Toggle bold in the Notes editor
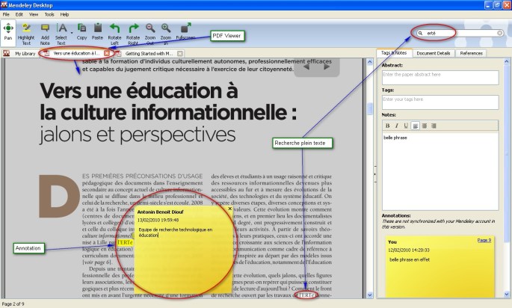This screenshot has width=512, height=308. tap(387, 126)
